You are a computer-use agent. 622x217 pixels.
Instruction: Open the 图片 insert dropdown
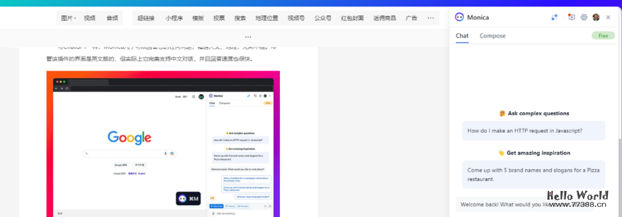[68, 18]
